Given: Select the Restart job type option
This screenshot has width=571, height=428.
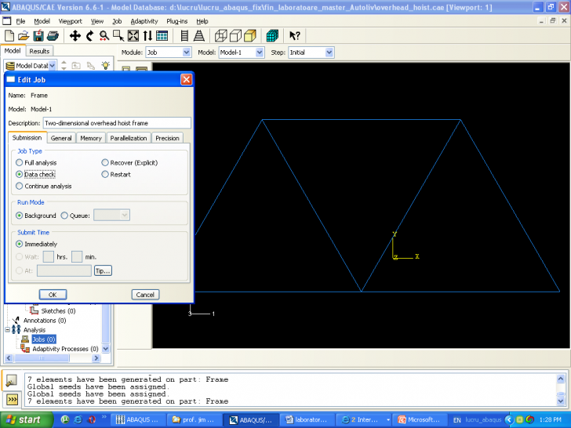Looking at the screenshot, I should [105, 174].
